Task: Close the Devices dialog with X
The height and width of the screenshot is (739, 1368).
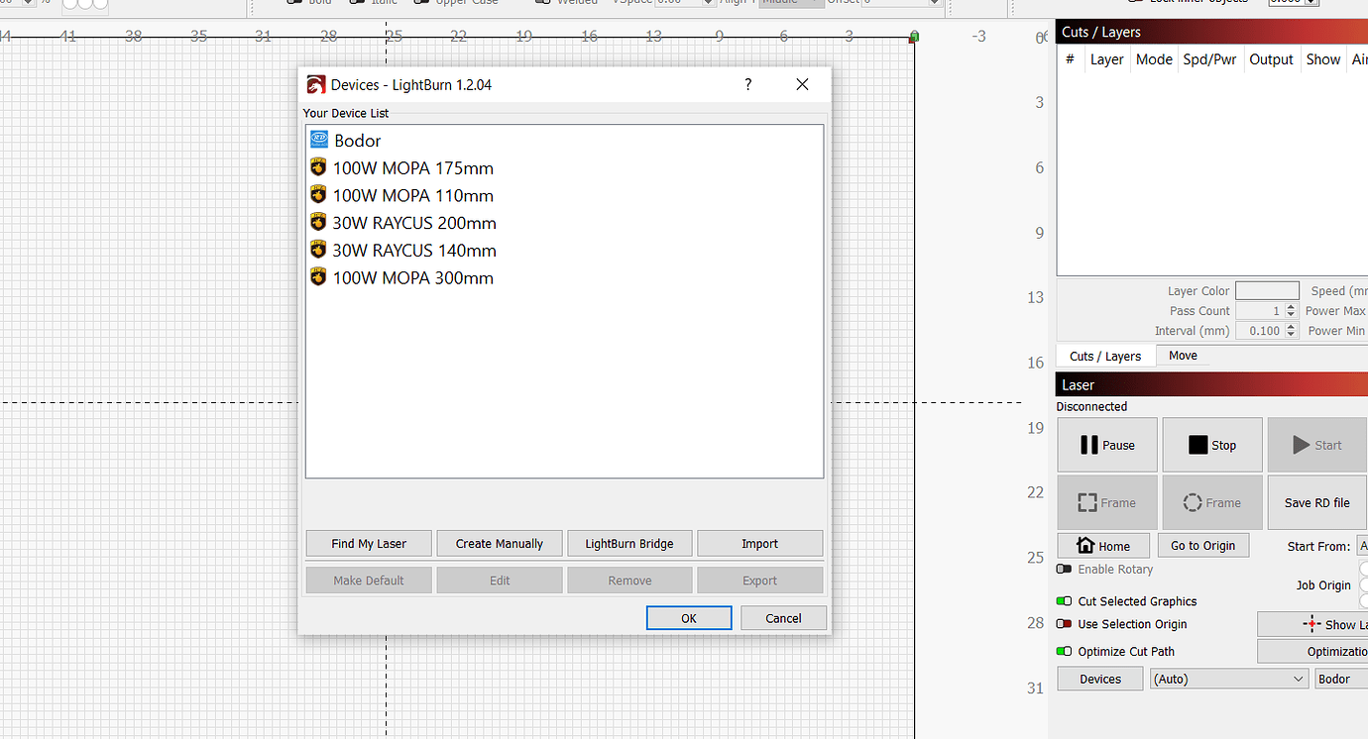Action: pyautogui.click(x=802, y=84)
